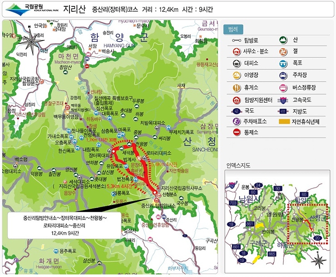
Task: Click the 범례 legend tab button
Action: [233, 30]
